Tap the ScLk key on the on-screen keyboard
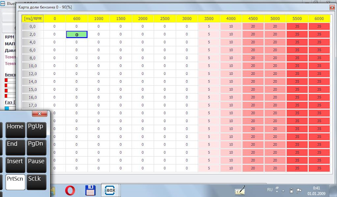Image resolution: width=337 pixels, height=197 pixels. 36,182
